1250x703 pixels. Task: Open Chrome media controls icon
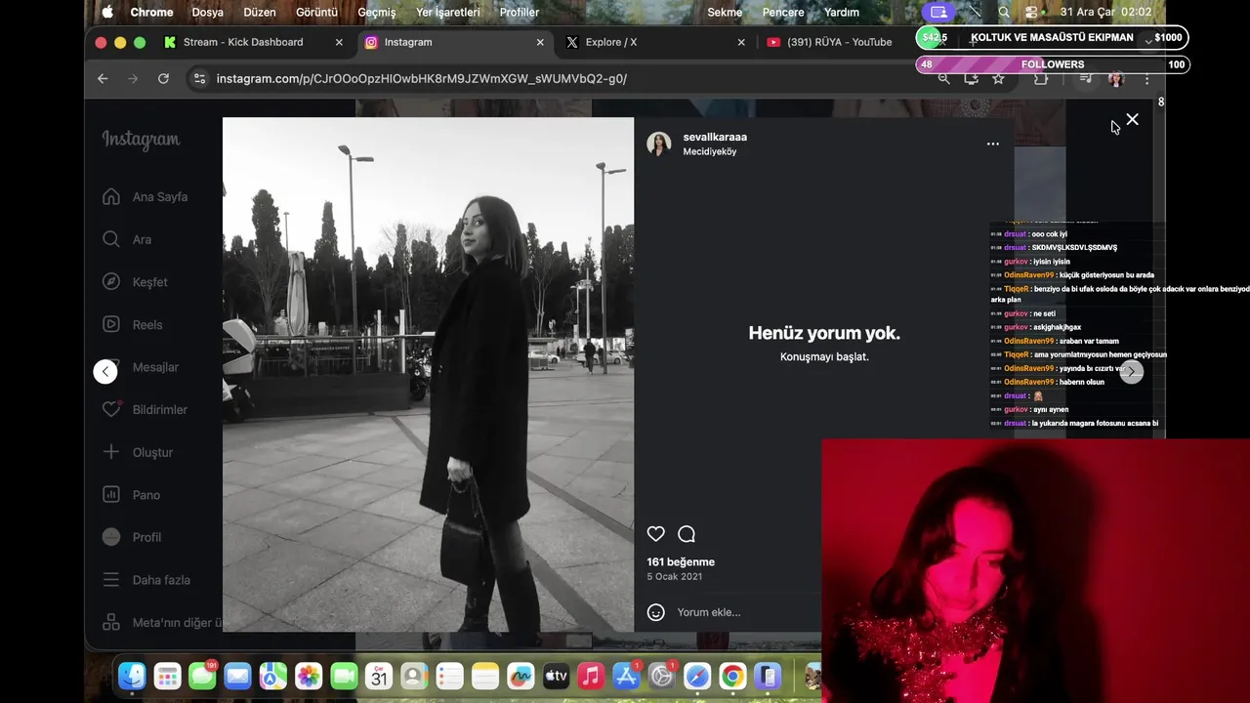click(1085, 78)
